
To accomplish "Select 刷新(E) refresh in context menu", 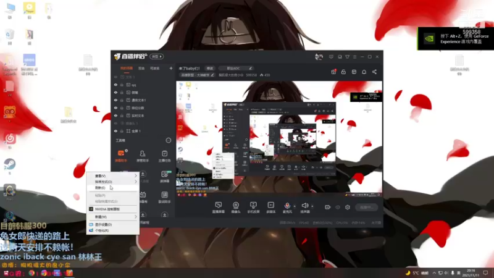I will click(x=113, y=188).
